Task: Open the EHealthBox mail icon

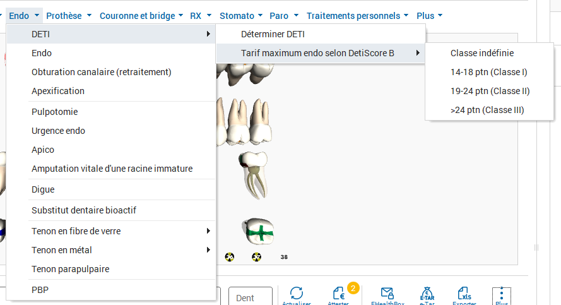Action: click(x=387, y=293)
